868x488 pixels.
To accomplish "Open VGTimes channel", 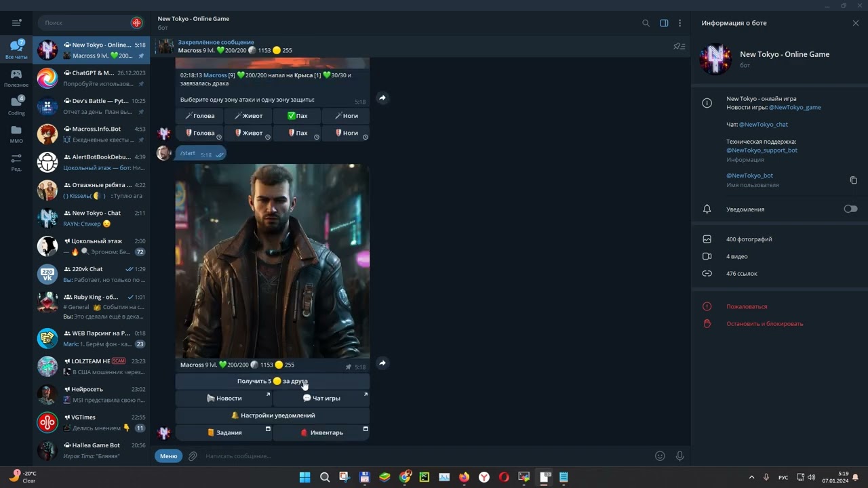I will pos(92,422).
